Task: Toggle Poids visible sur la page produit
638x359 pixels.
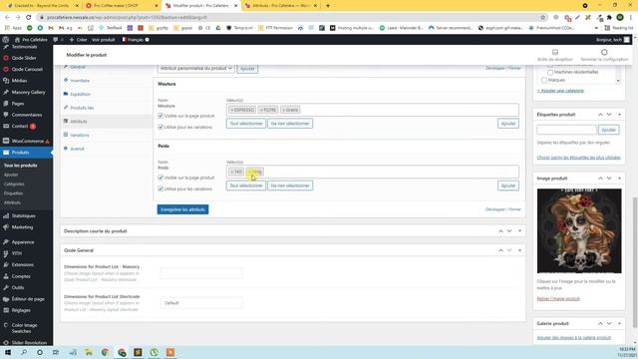Action: pyautogui.click(x=160, y=178)
